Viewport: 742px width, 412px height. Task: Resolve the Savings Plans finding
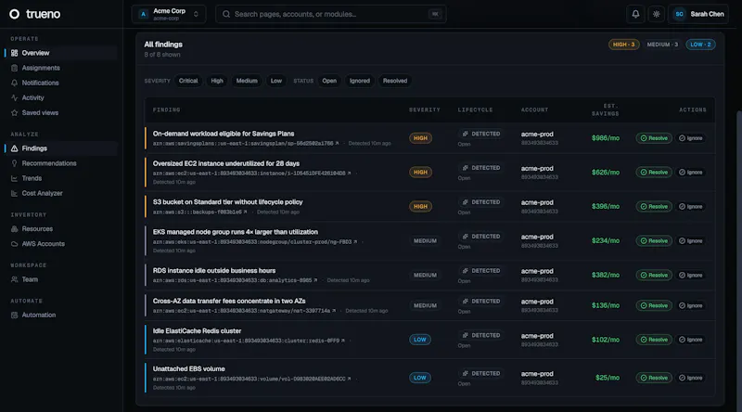[x=654, y=138]
